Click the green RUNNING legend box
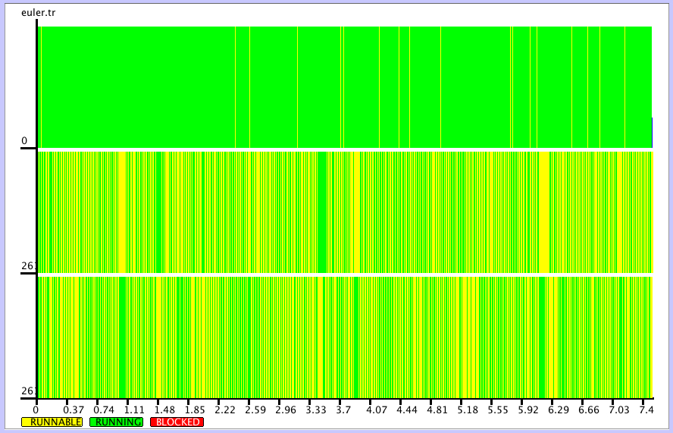Viewport: 673px width, 433px height. (115, 422)
